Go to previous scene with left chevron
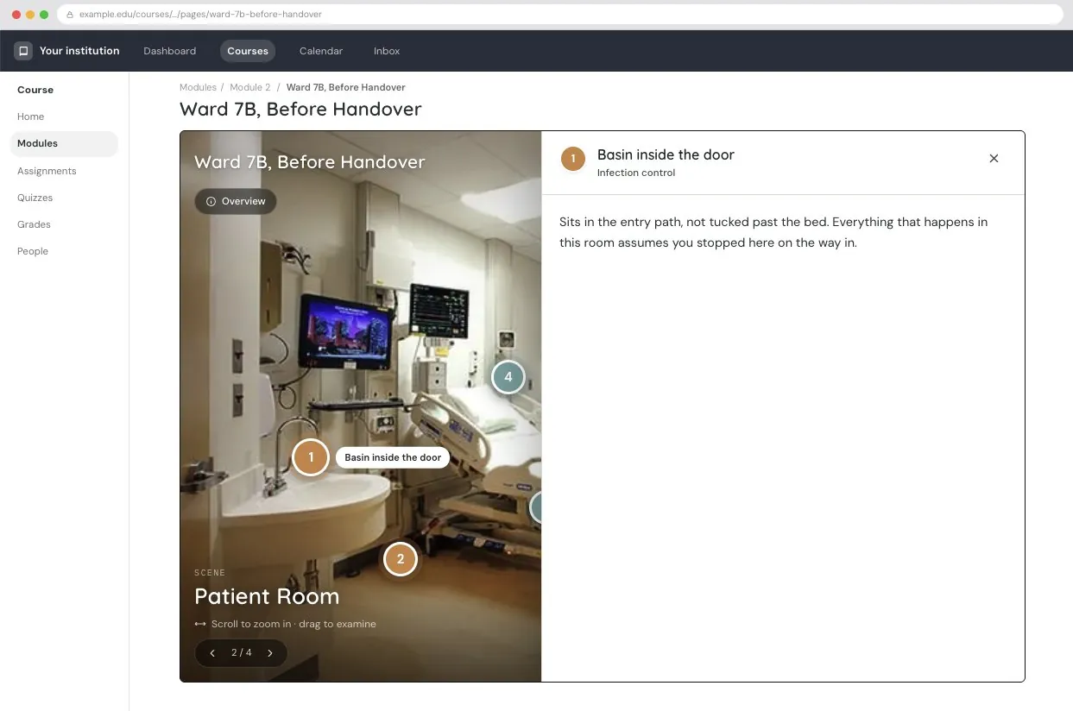This screenshot has width=1073, height=711. pos(212,653)
